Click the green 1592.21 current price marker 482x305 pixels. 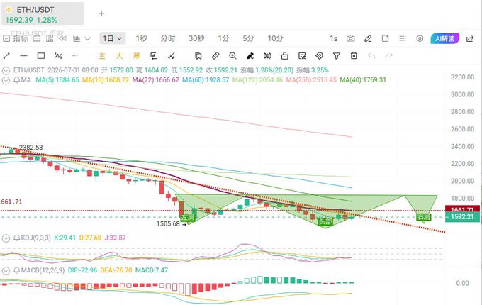pyautogui.click(x=462, y=217)
